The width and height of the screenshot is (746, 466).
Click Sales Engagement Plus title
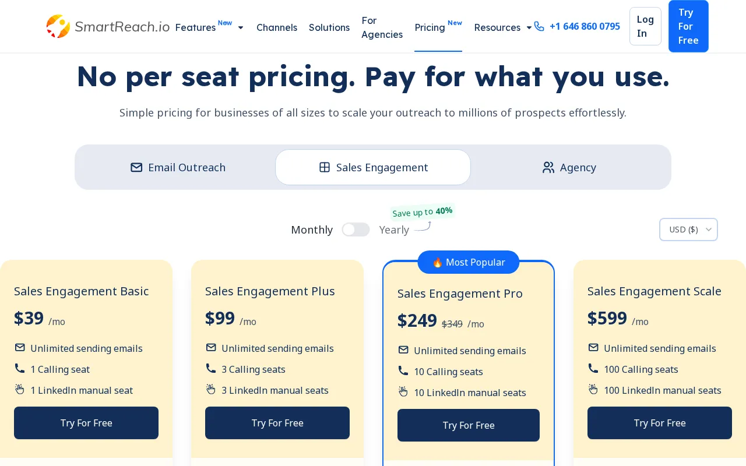[x=270, y=291]
